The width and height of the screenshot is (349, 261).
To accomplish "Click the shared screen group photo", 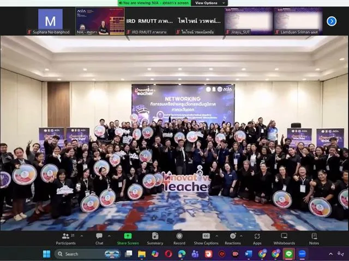I will [x=174, y=133].
